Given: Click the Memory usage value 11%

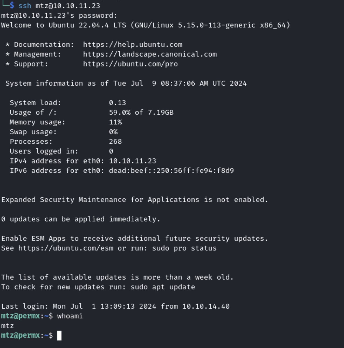Looking at the screenshot, I should tap(115, 122).
